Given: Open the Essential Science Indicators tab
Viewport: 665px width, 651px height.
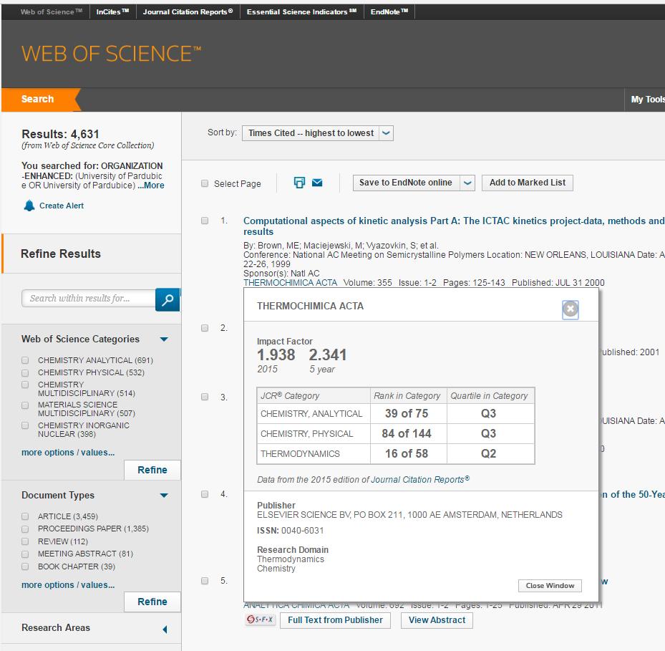Looking at the screenshot, I should click(x=301, y=12).
